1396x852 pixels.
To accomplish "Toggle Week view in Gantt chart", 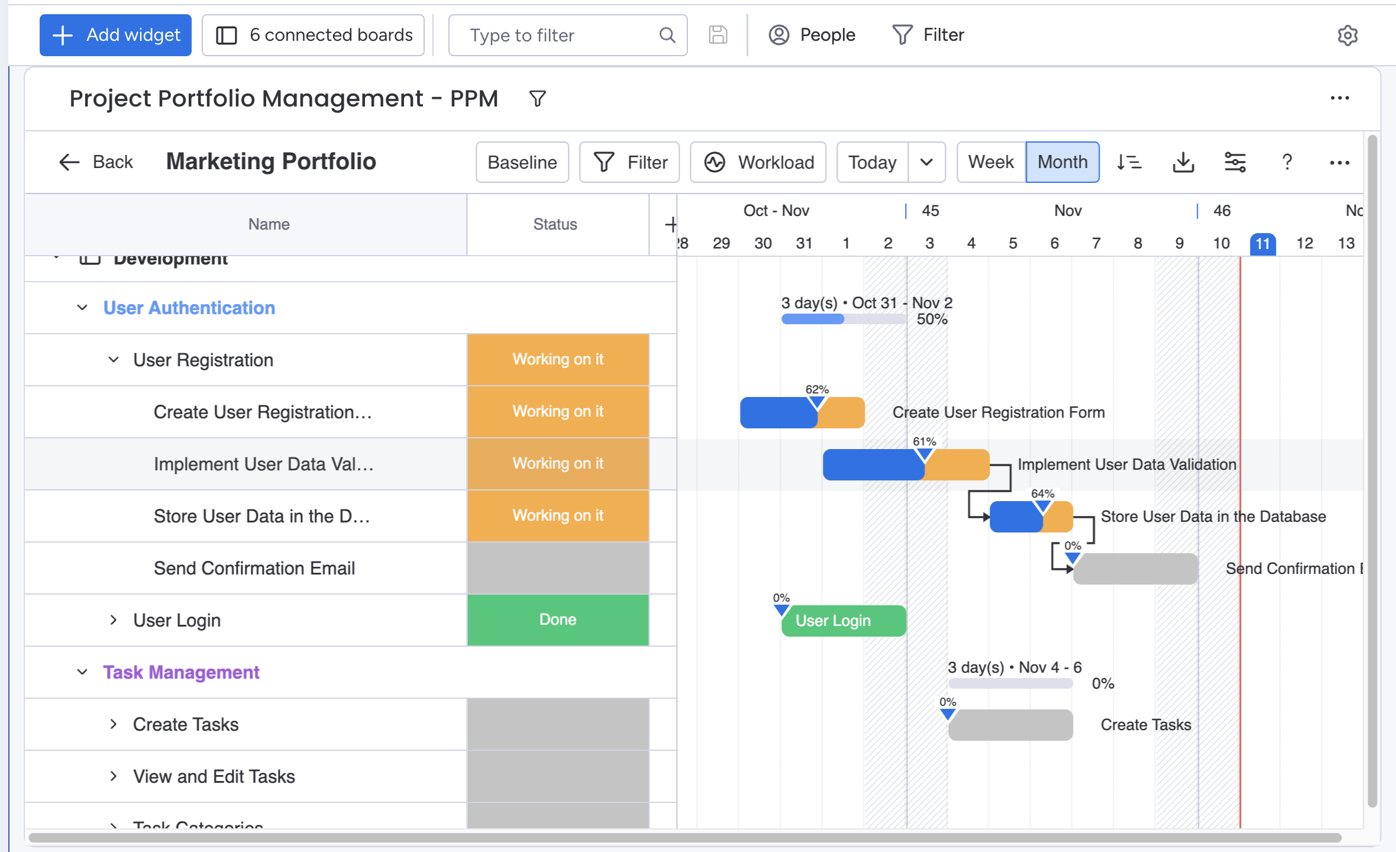I will (991, 160).
